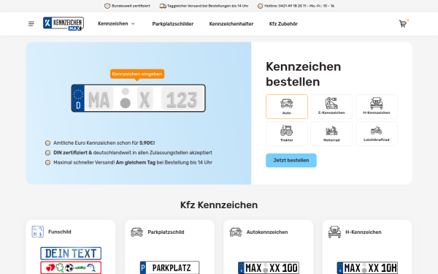The width and height of the screenshot is (438, 274).
Task: Click the Funschild symbols plate thumbnail
Action: (x=71, y=267)
